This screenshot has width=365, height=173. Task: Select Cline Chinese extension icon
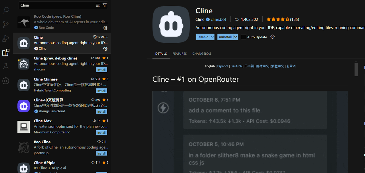[23, 85]
